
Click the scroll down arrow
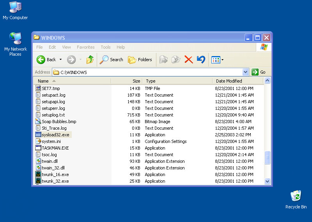click(x=267, y=181)
